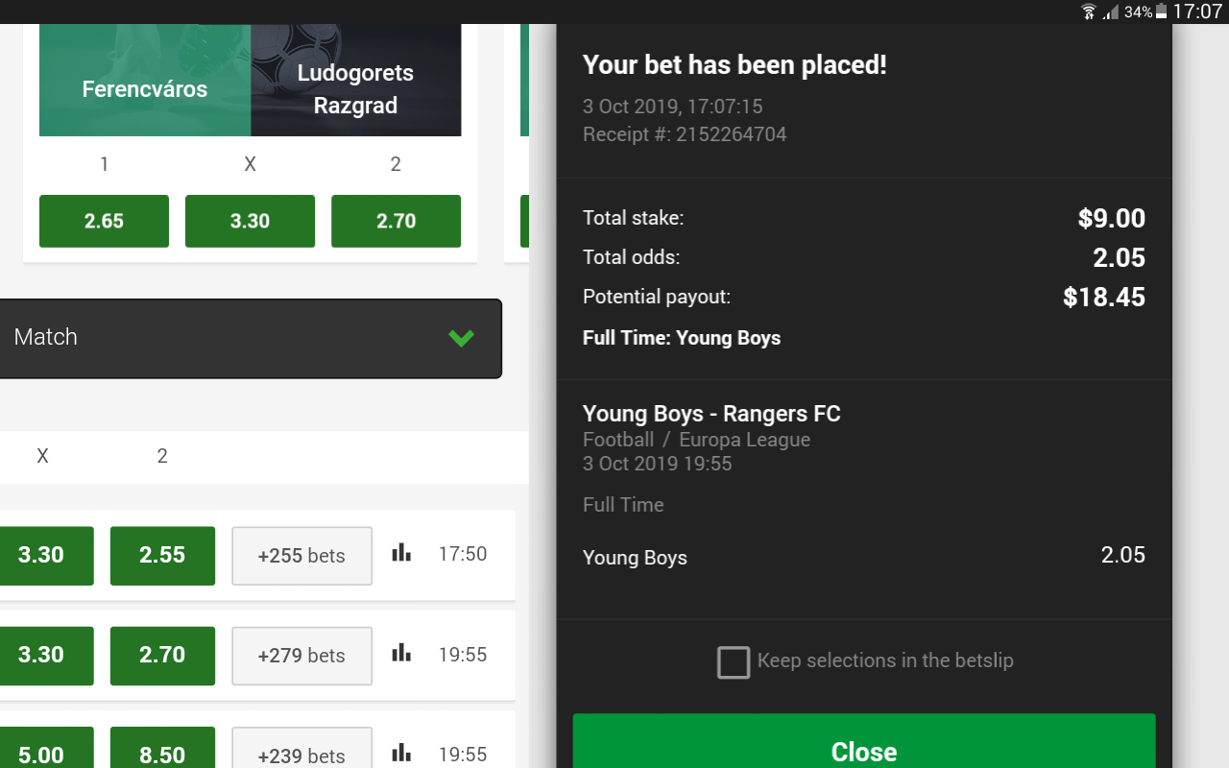1229x768 pixels.
Task: Open statistics icon beside +239 bets
Action: [401, 754]
